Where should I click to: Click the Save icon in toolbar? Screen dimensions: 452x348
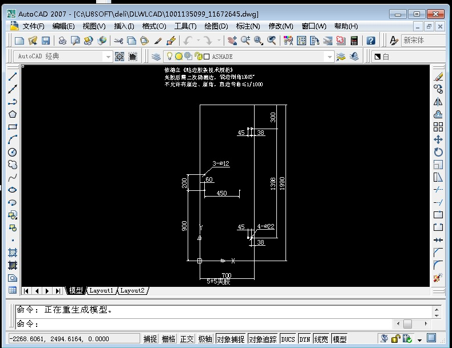46,41
